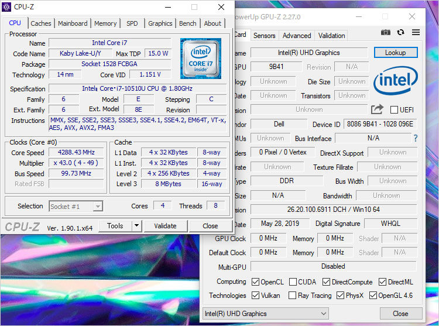The width and height of the screenshot is (439, 326).
Task: Click the CPU-Z title bar app icon
Action: pyautogui.click(x=6, y=7)
